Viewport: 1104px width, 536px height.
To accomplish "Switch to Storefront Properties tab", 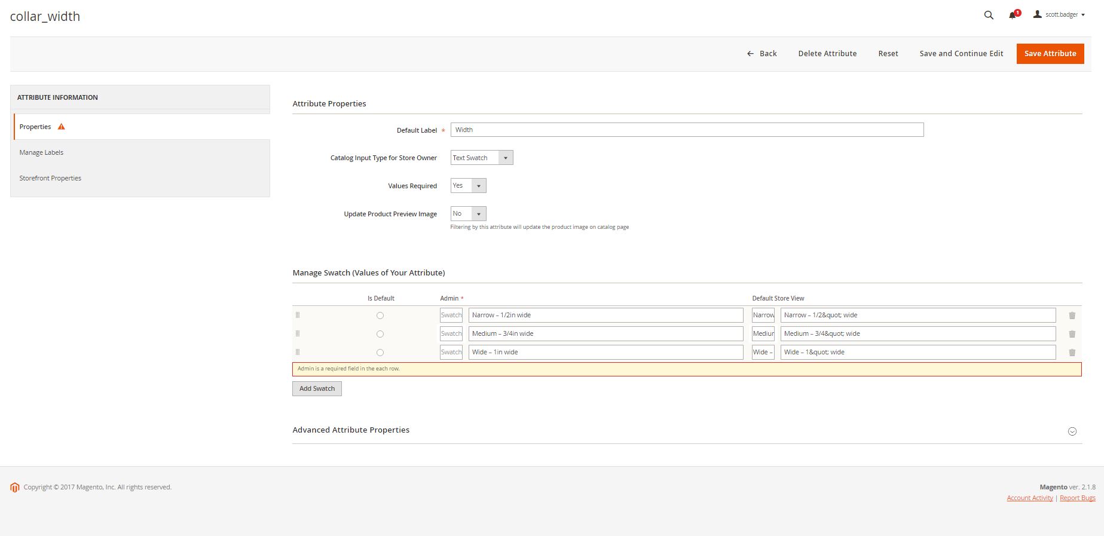I will [50, 178].
